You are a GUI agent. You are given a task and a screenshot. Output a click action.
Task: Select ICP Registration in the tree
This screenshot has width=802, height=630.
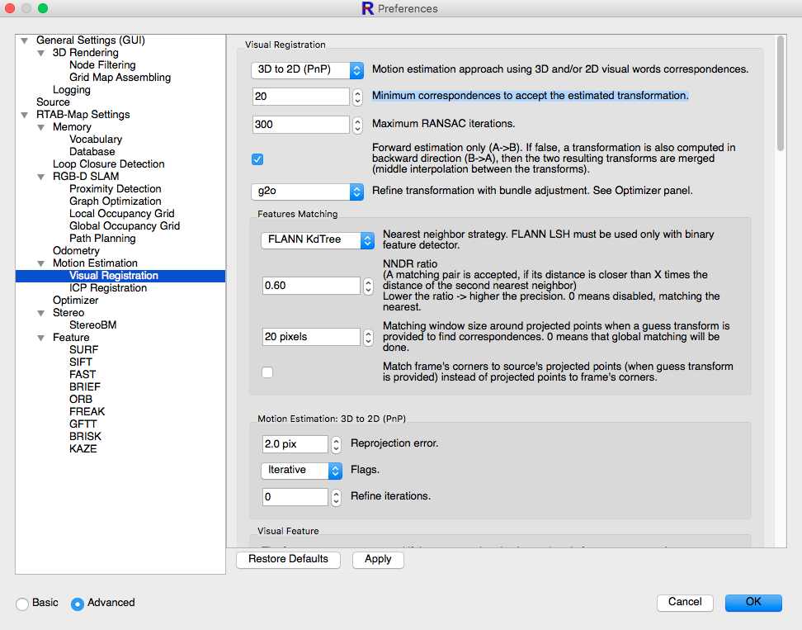tap(108, 288)
